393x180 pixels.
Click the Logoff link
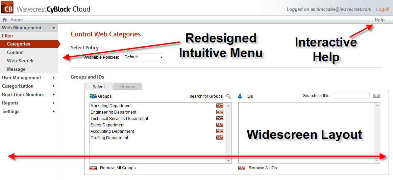383,9
